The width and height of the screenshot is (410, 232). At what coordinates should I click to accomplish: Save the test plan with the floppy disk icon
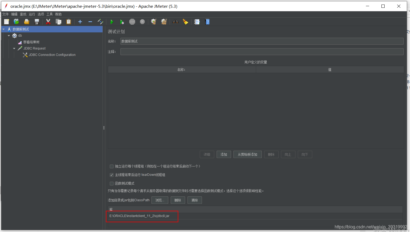[37, 22]
